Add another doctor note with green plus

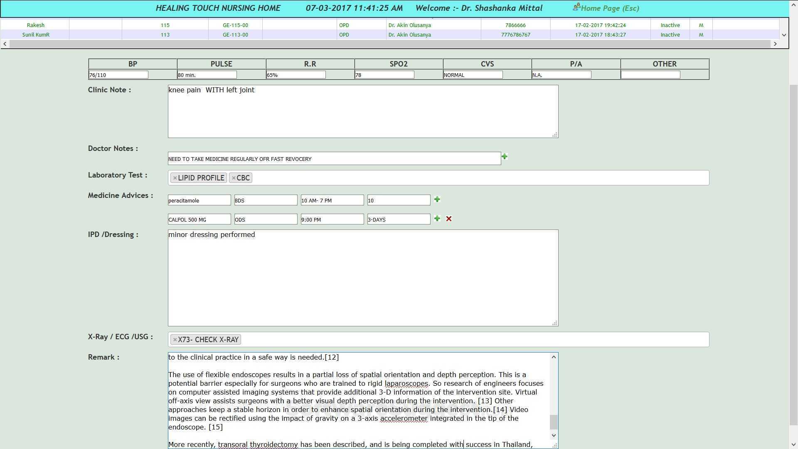point(504,157)
